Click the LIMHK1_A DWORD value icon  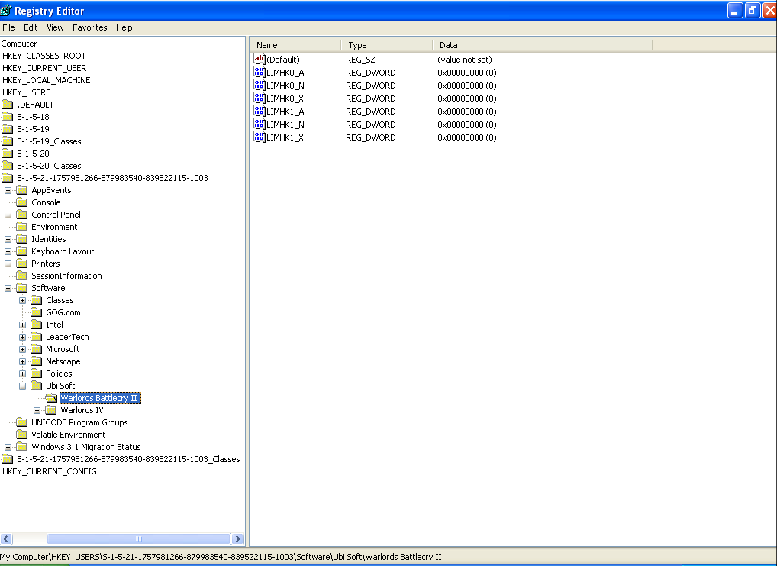[x=260, y=111]
